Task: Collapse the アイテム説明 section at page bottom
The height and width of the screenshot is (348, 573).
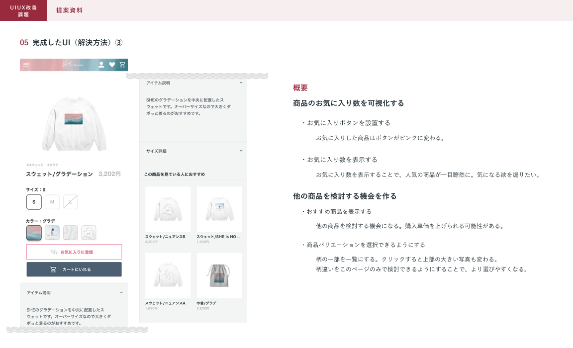Action: tap(121, 293)
